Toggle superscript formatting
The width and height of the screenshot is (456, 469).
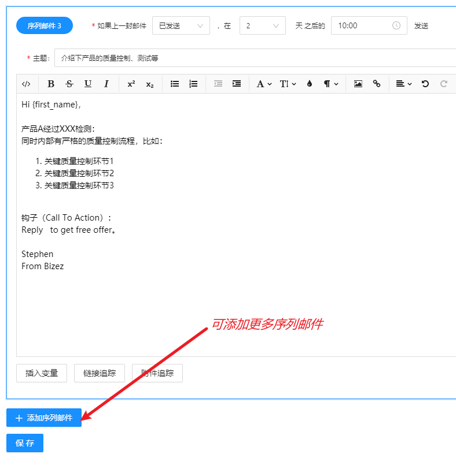coord(131,84)
